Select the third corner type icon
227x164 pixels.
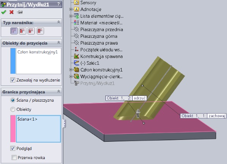click(x=31, y=31)
